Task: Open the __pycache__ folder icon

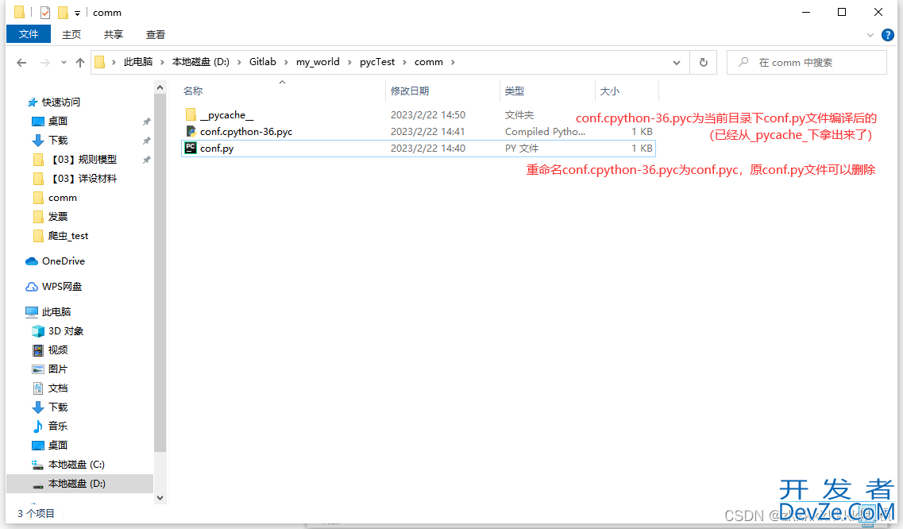Action: click(191, 114)
